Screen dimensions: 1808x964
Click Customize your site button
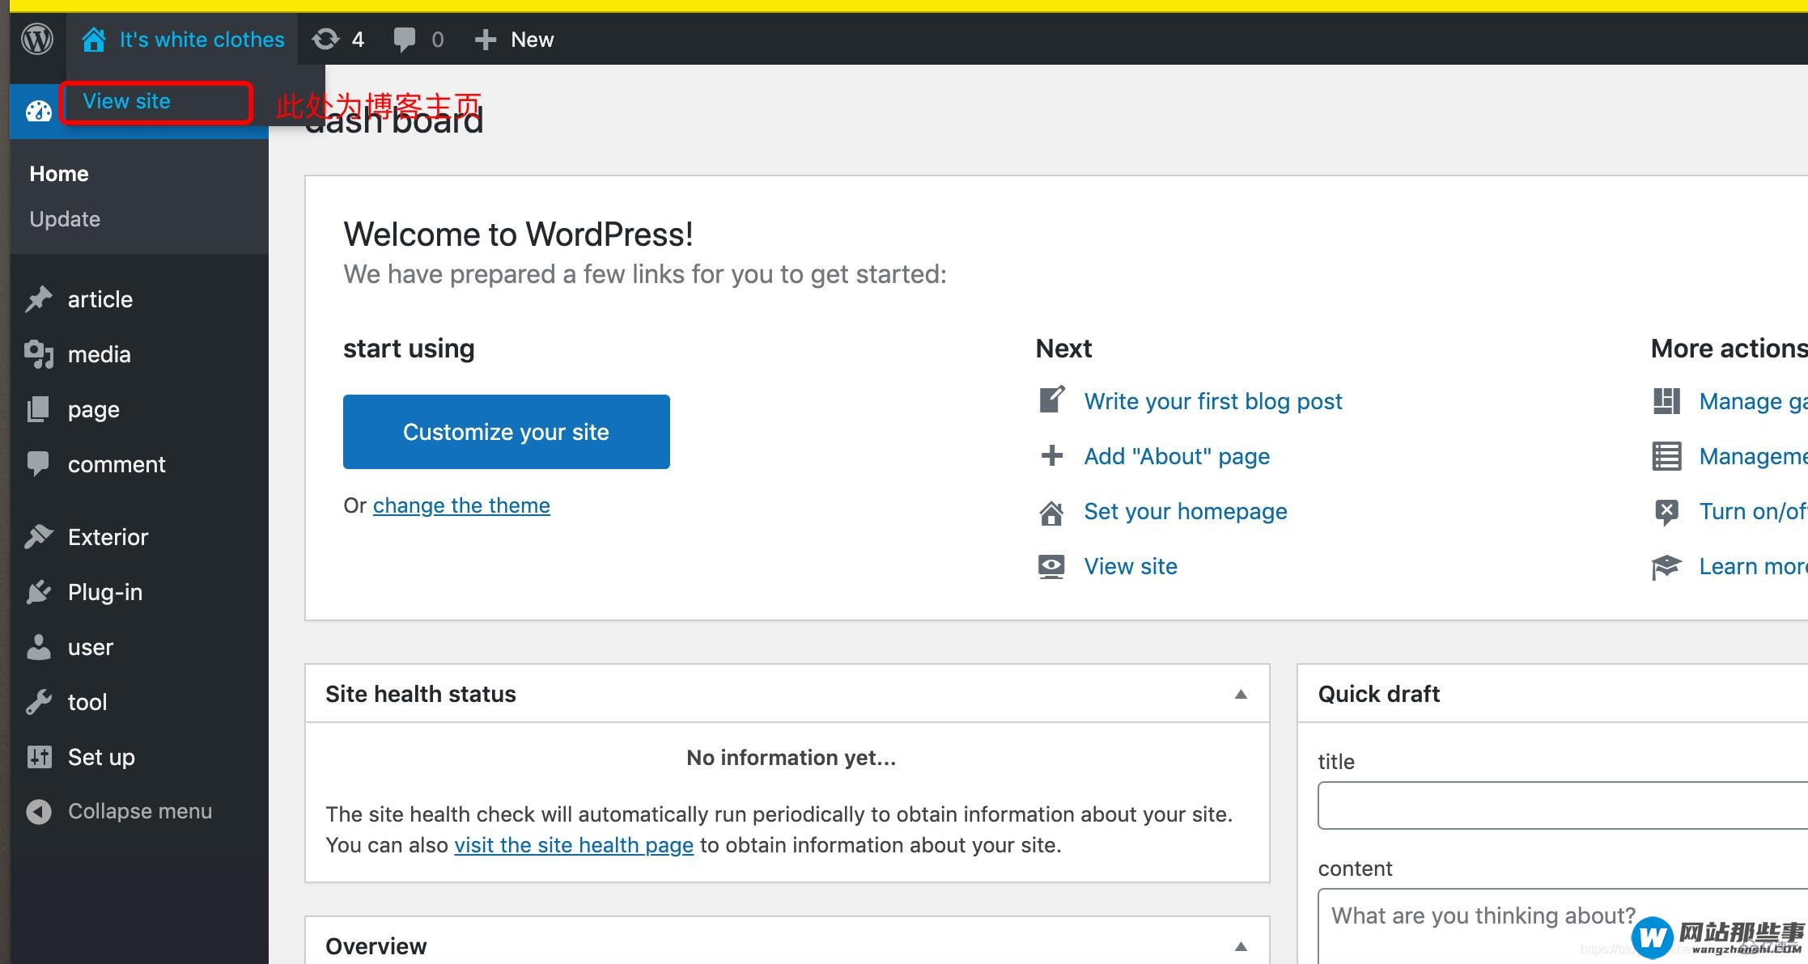coord(506,431)
